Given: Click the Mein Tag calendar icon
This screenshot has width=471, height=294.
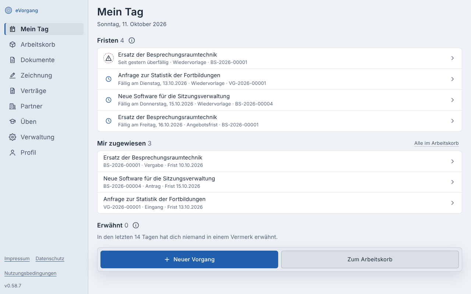Looking at the screenshot, I should click(x=13, y=29).
